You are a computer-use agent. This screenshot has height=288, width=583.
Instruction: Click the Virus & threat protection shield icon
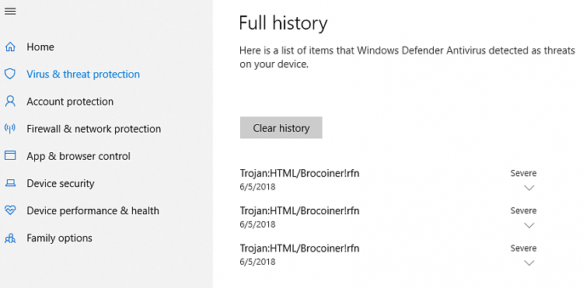click(x=10, y=74)
